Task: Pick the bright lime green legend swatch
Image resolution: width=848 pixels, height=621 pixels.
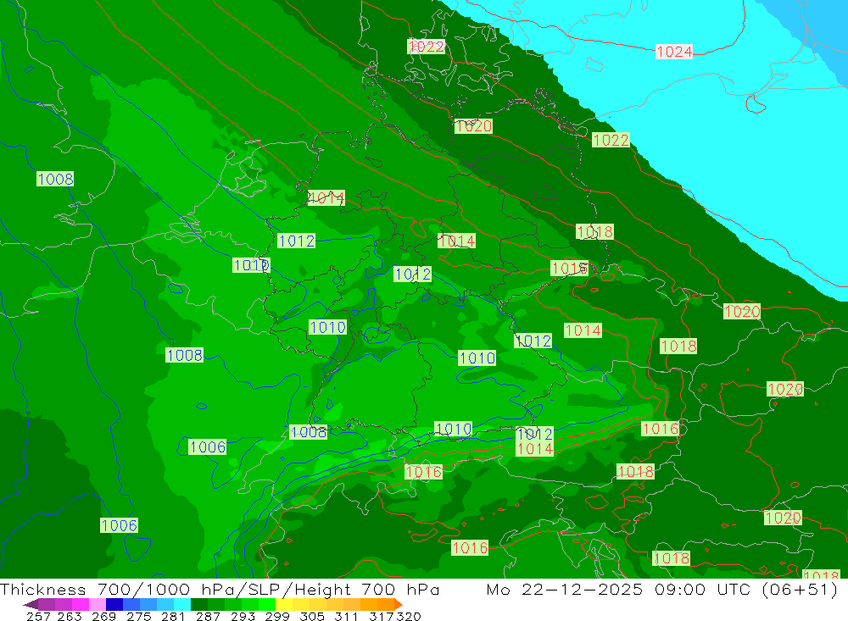Action: coord(267,604)
